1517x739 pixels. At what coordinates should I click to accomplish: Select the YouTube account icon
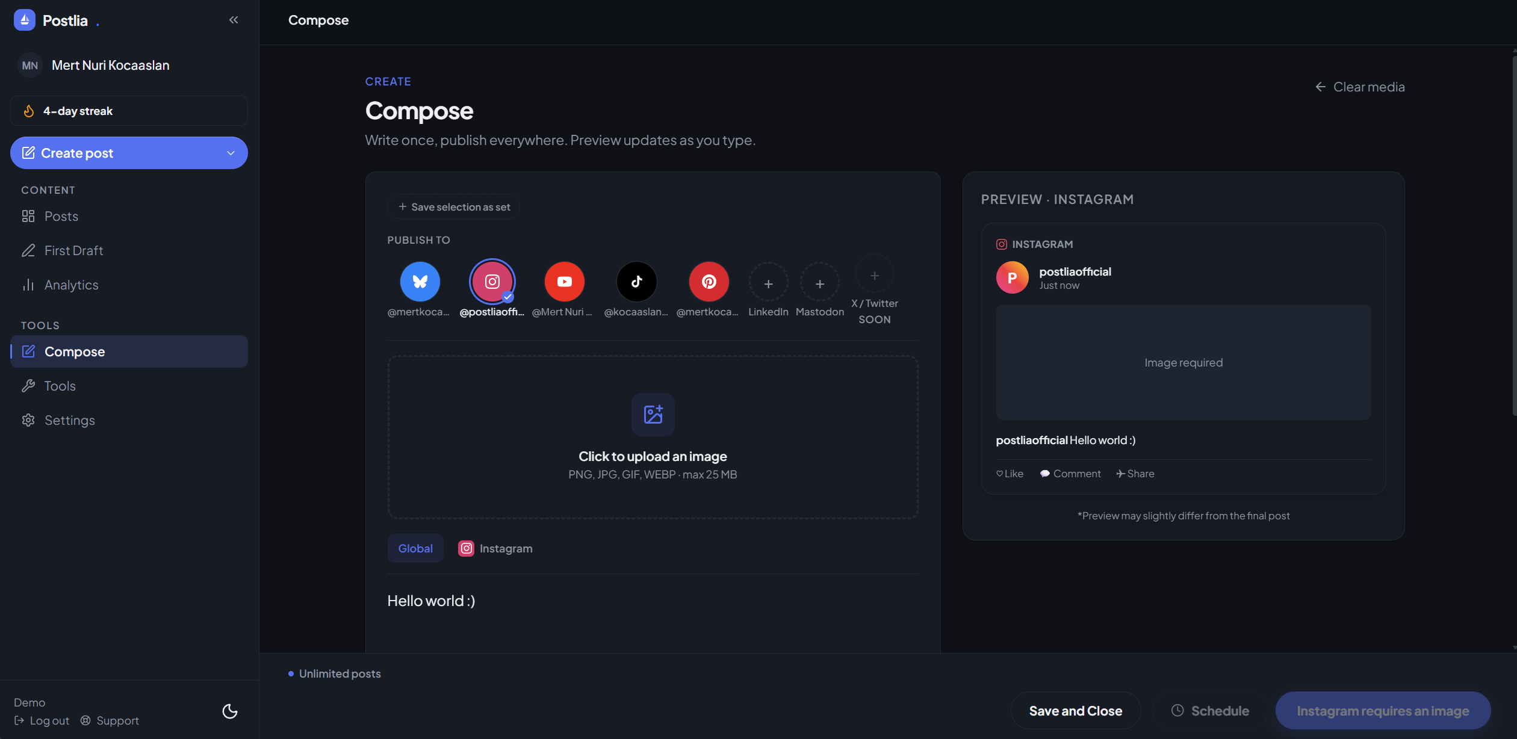[564, 282]
